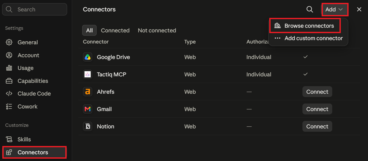Open Claude Code settings section
Image resolution: width=368 pixels, height=161 pixels.
34,93
